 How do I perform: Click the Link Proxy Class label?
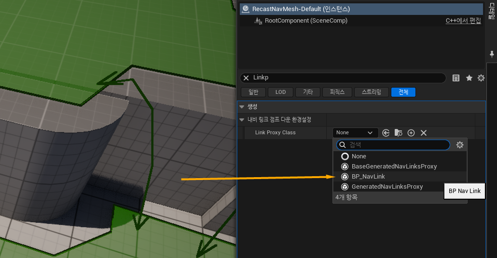[275, 132]
